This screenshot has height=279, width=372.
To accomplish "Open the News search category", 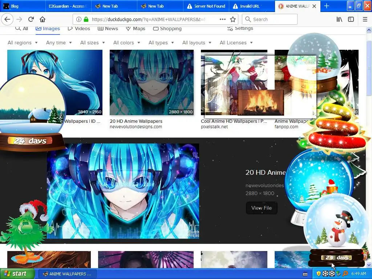I will point(108,28).
